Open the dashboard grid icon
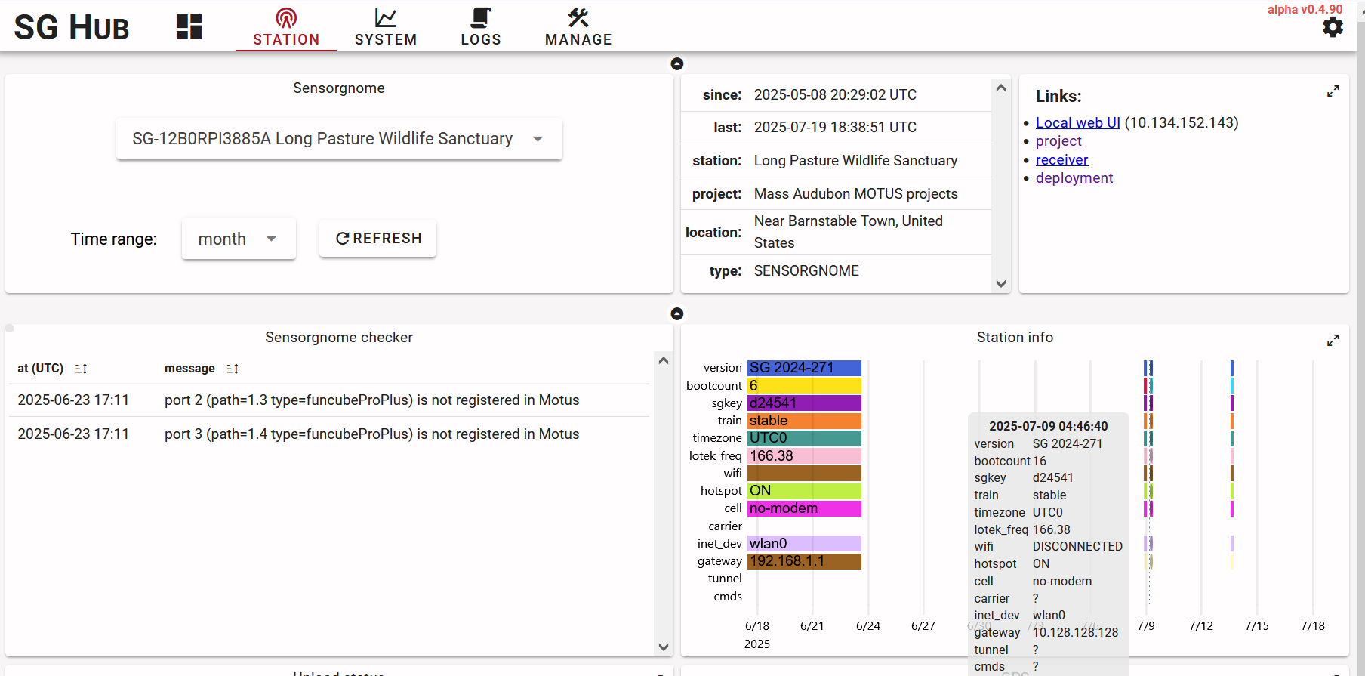The width and height of the screenshot is (1365, 676). (x=189, y=27)
